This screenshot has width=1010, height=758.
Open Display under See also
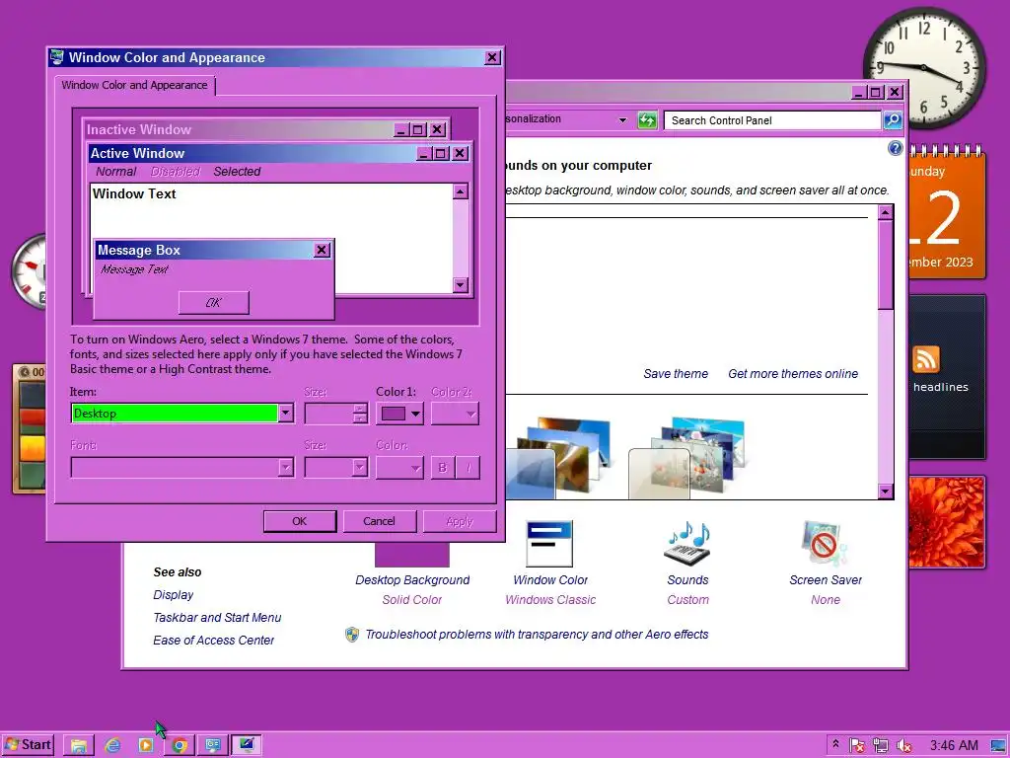click(174, 595)
